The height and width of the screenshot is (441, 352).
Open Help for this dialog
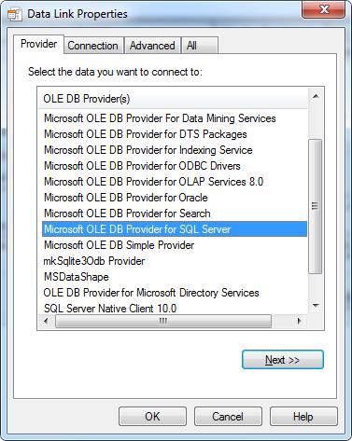click(303, 417)
